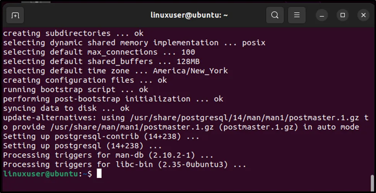376x193 pixels.
Task: Open a new terminal tab
Action: (15, 16)
